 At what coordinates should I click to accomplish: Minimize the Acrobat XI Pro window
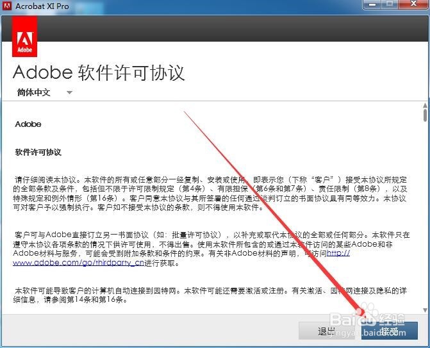(372, 4)
